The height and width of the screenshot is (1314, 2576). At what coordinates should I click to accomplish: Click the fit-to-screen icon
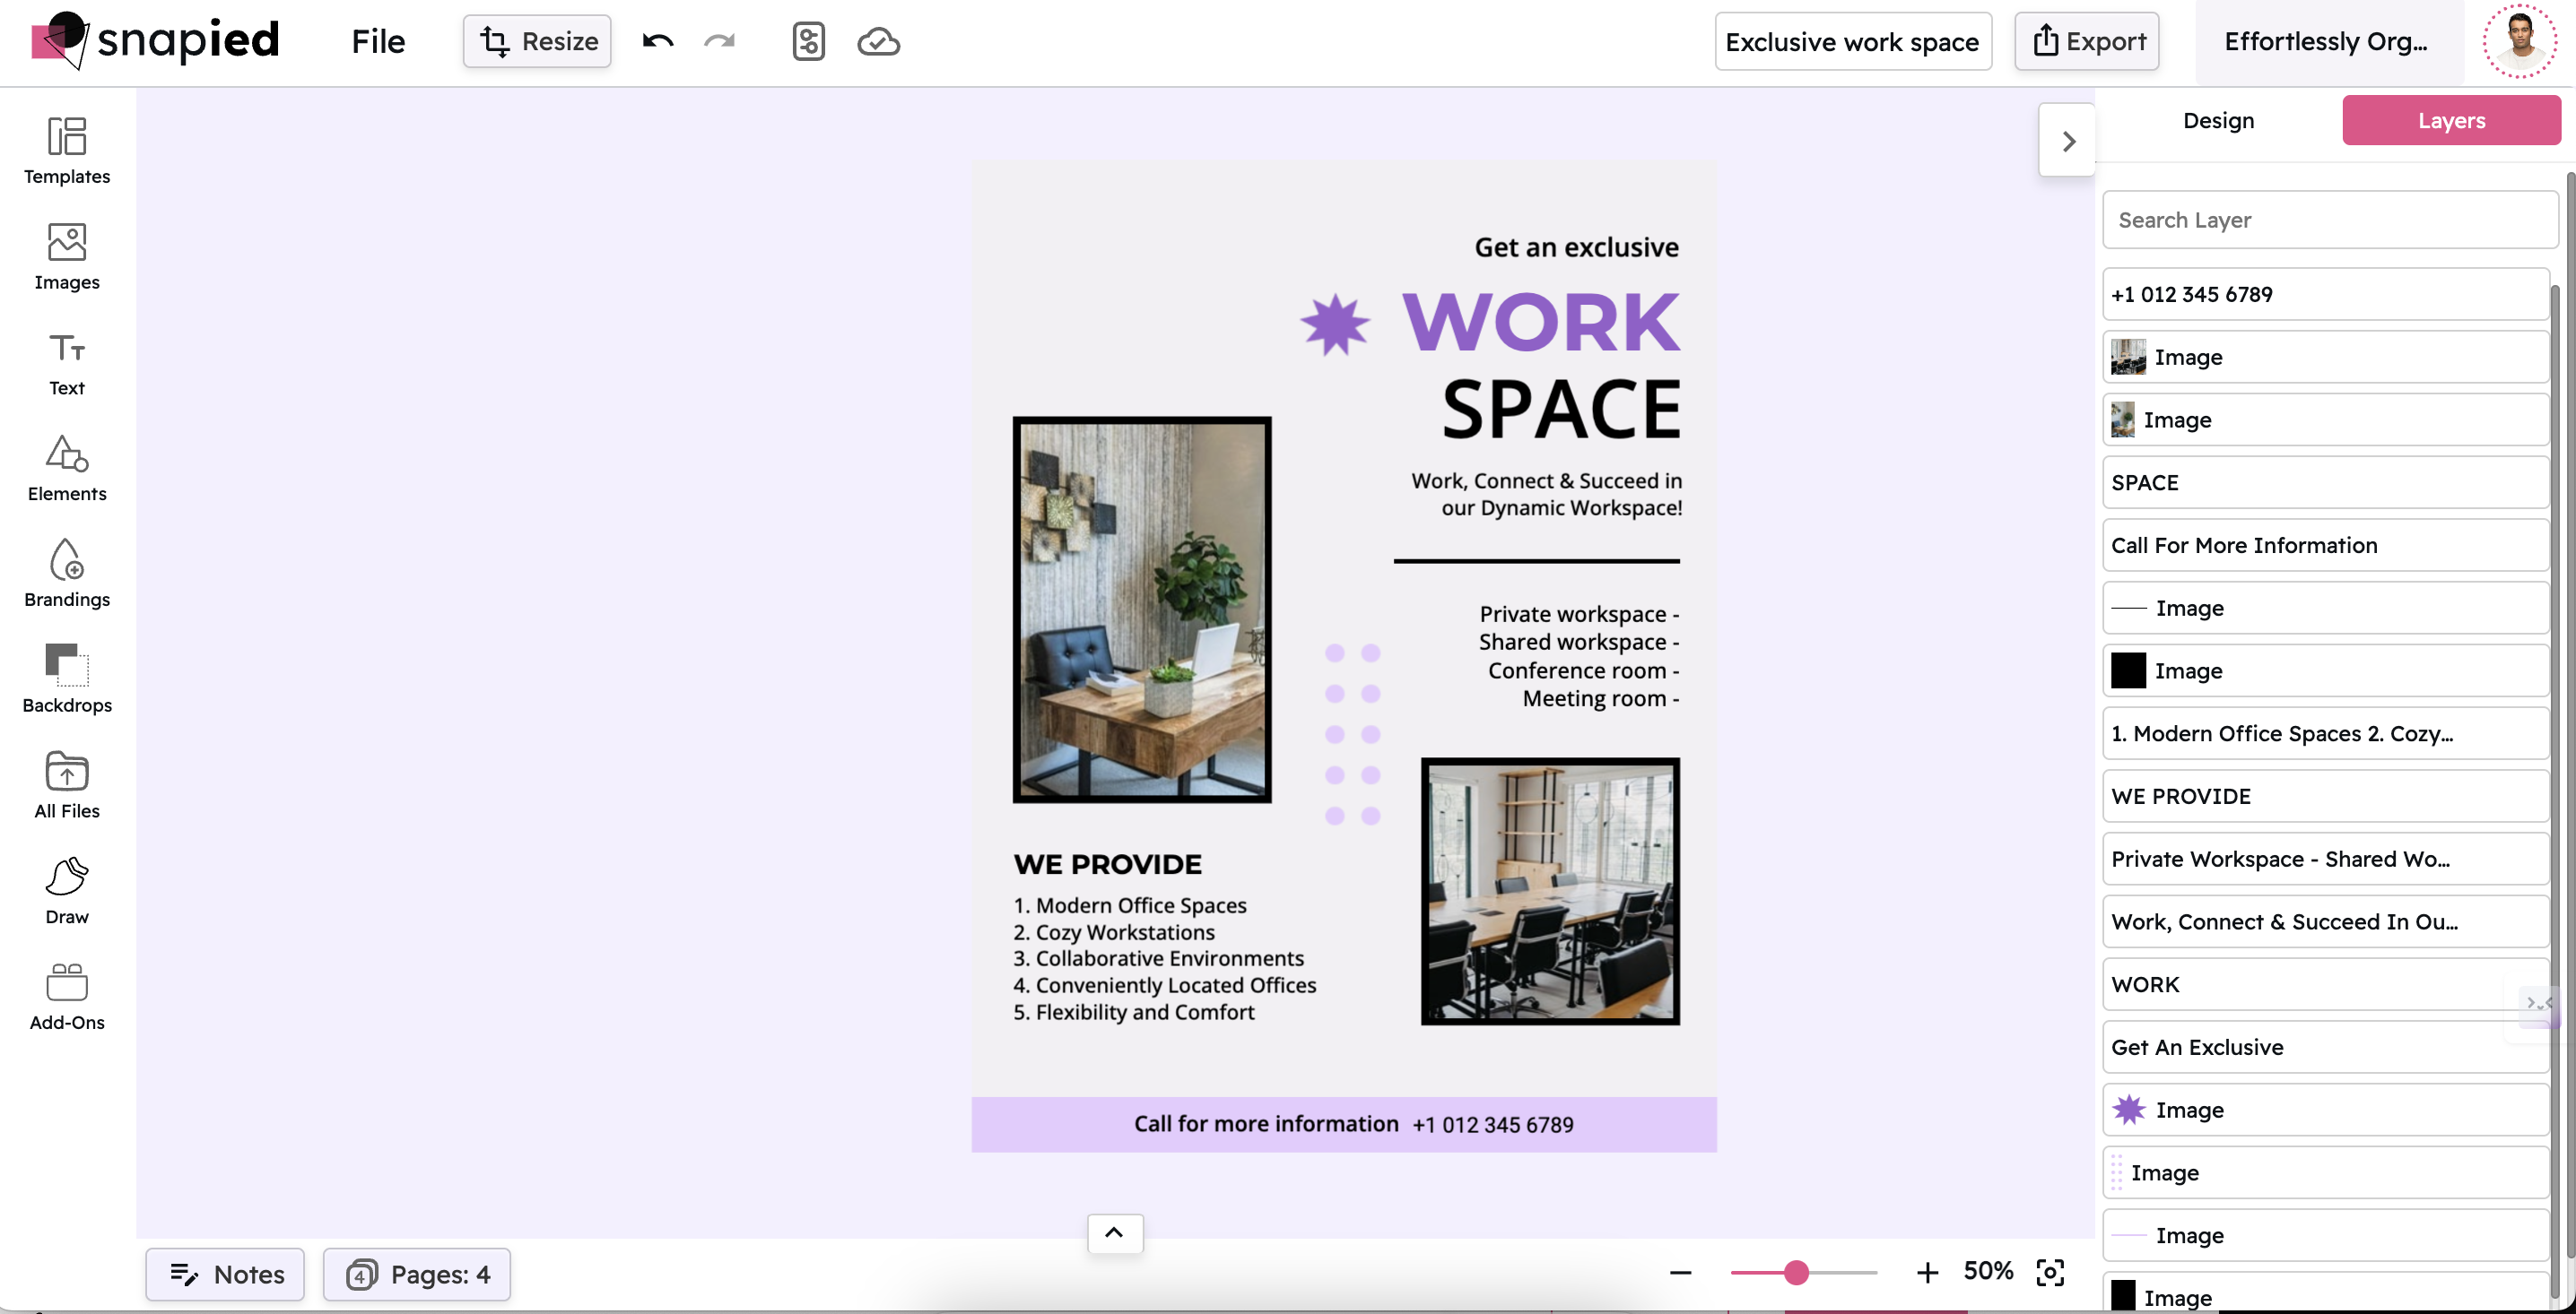click(x=2050, y=1273)
